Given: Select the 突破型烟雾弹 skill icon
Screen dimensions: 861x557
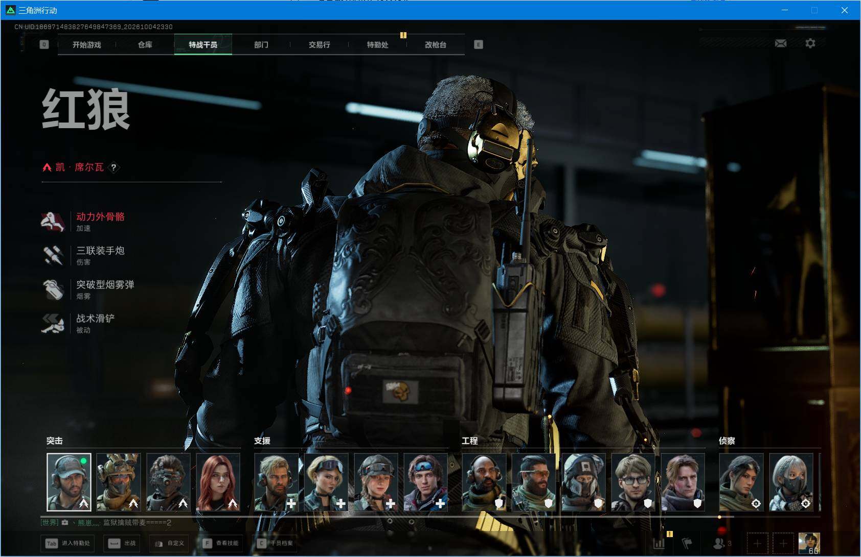Looking at the screenshot, I should [53, 289].
